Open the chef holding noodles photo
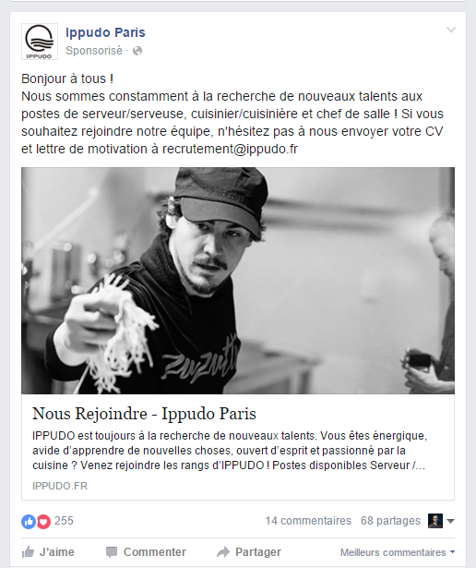 [238, 281]
